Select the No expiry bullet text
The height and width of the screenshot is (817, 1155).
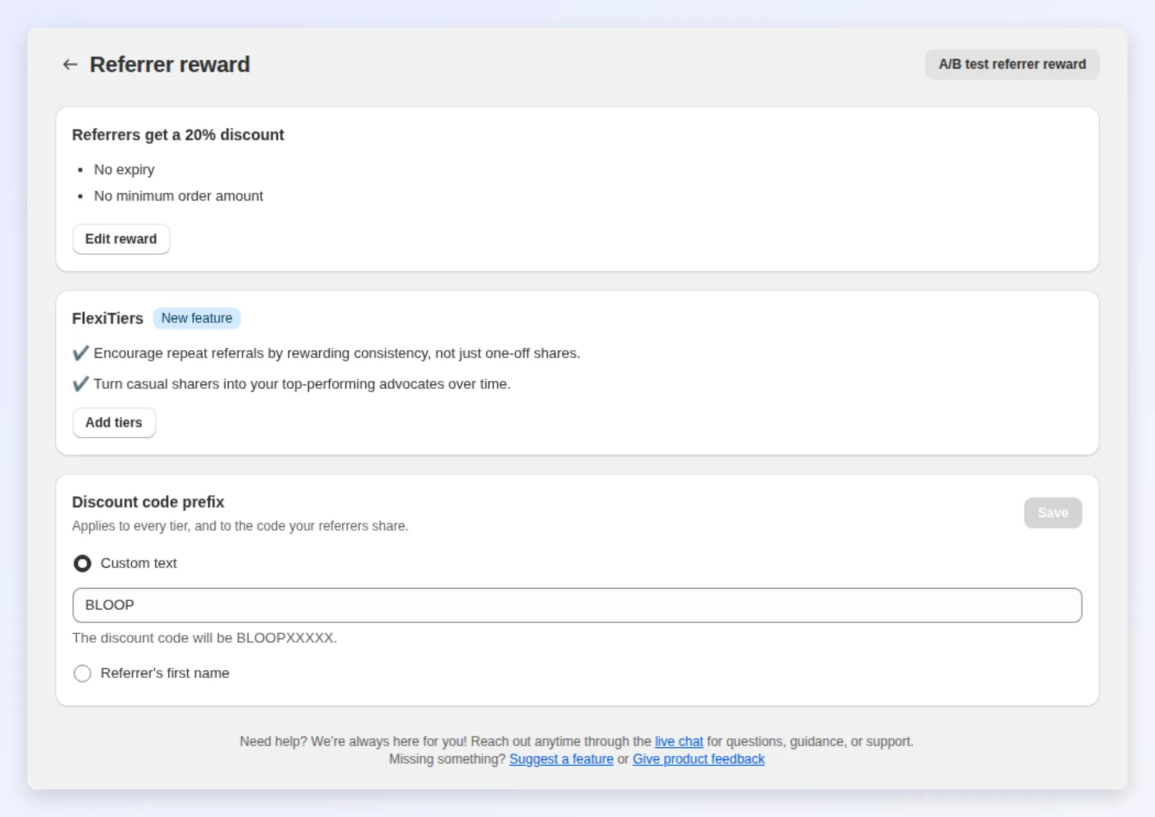[124, 170]
